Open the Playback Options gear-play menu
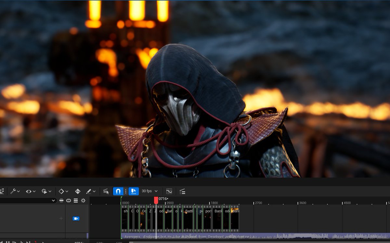 point(46,191)
